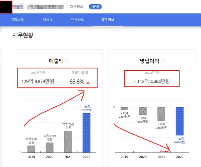Open the 연봉정보 tab
The width and height of the screenshot is (201, 167).
point(78,20)
